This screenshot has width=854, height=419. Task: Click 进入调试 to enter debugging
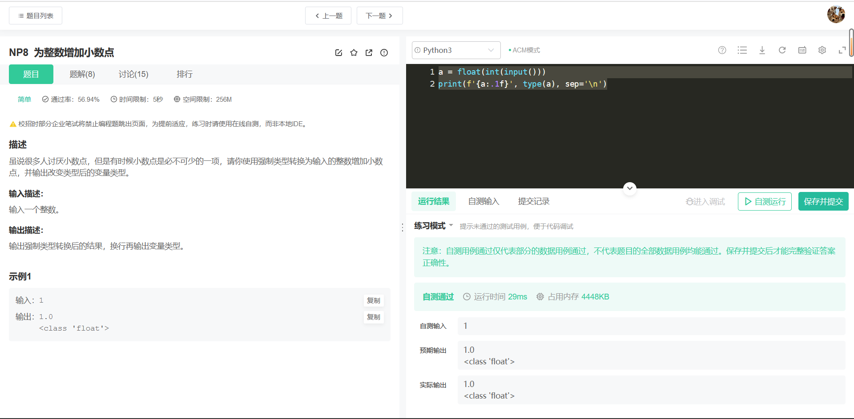pyautogui.click(x=705, y=201)
